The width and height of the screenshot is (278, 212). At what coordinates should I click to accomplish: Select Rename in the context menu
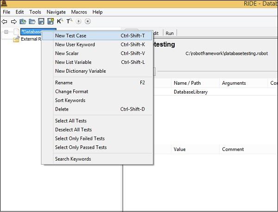[x=63, y=83]
